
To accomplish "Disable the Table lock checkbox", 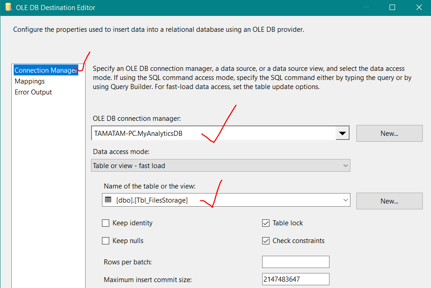I will [x=266, y=223].
